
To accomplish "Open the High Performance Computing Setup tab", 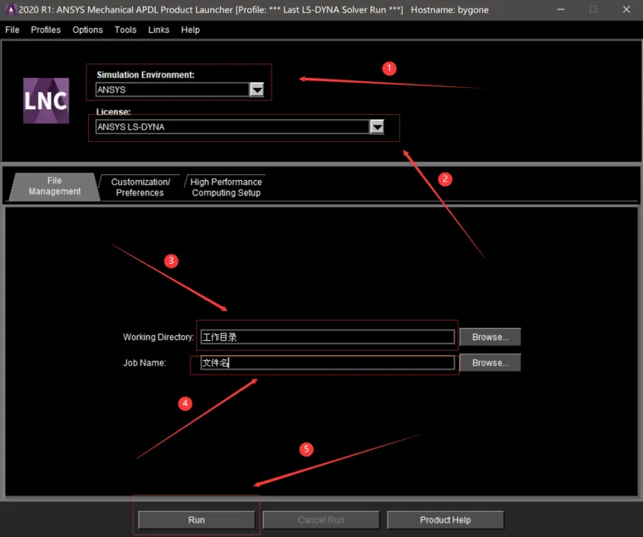I will pyautogui.click(x=226, y=188).
